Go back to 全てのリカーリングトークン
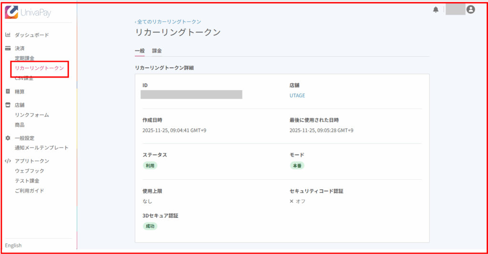Viewport: 488px width, 254px height. pos(168,21)
